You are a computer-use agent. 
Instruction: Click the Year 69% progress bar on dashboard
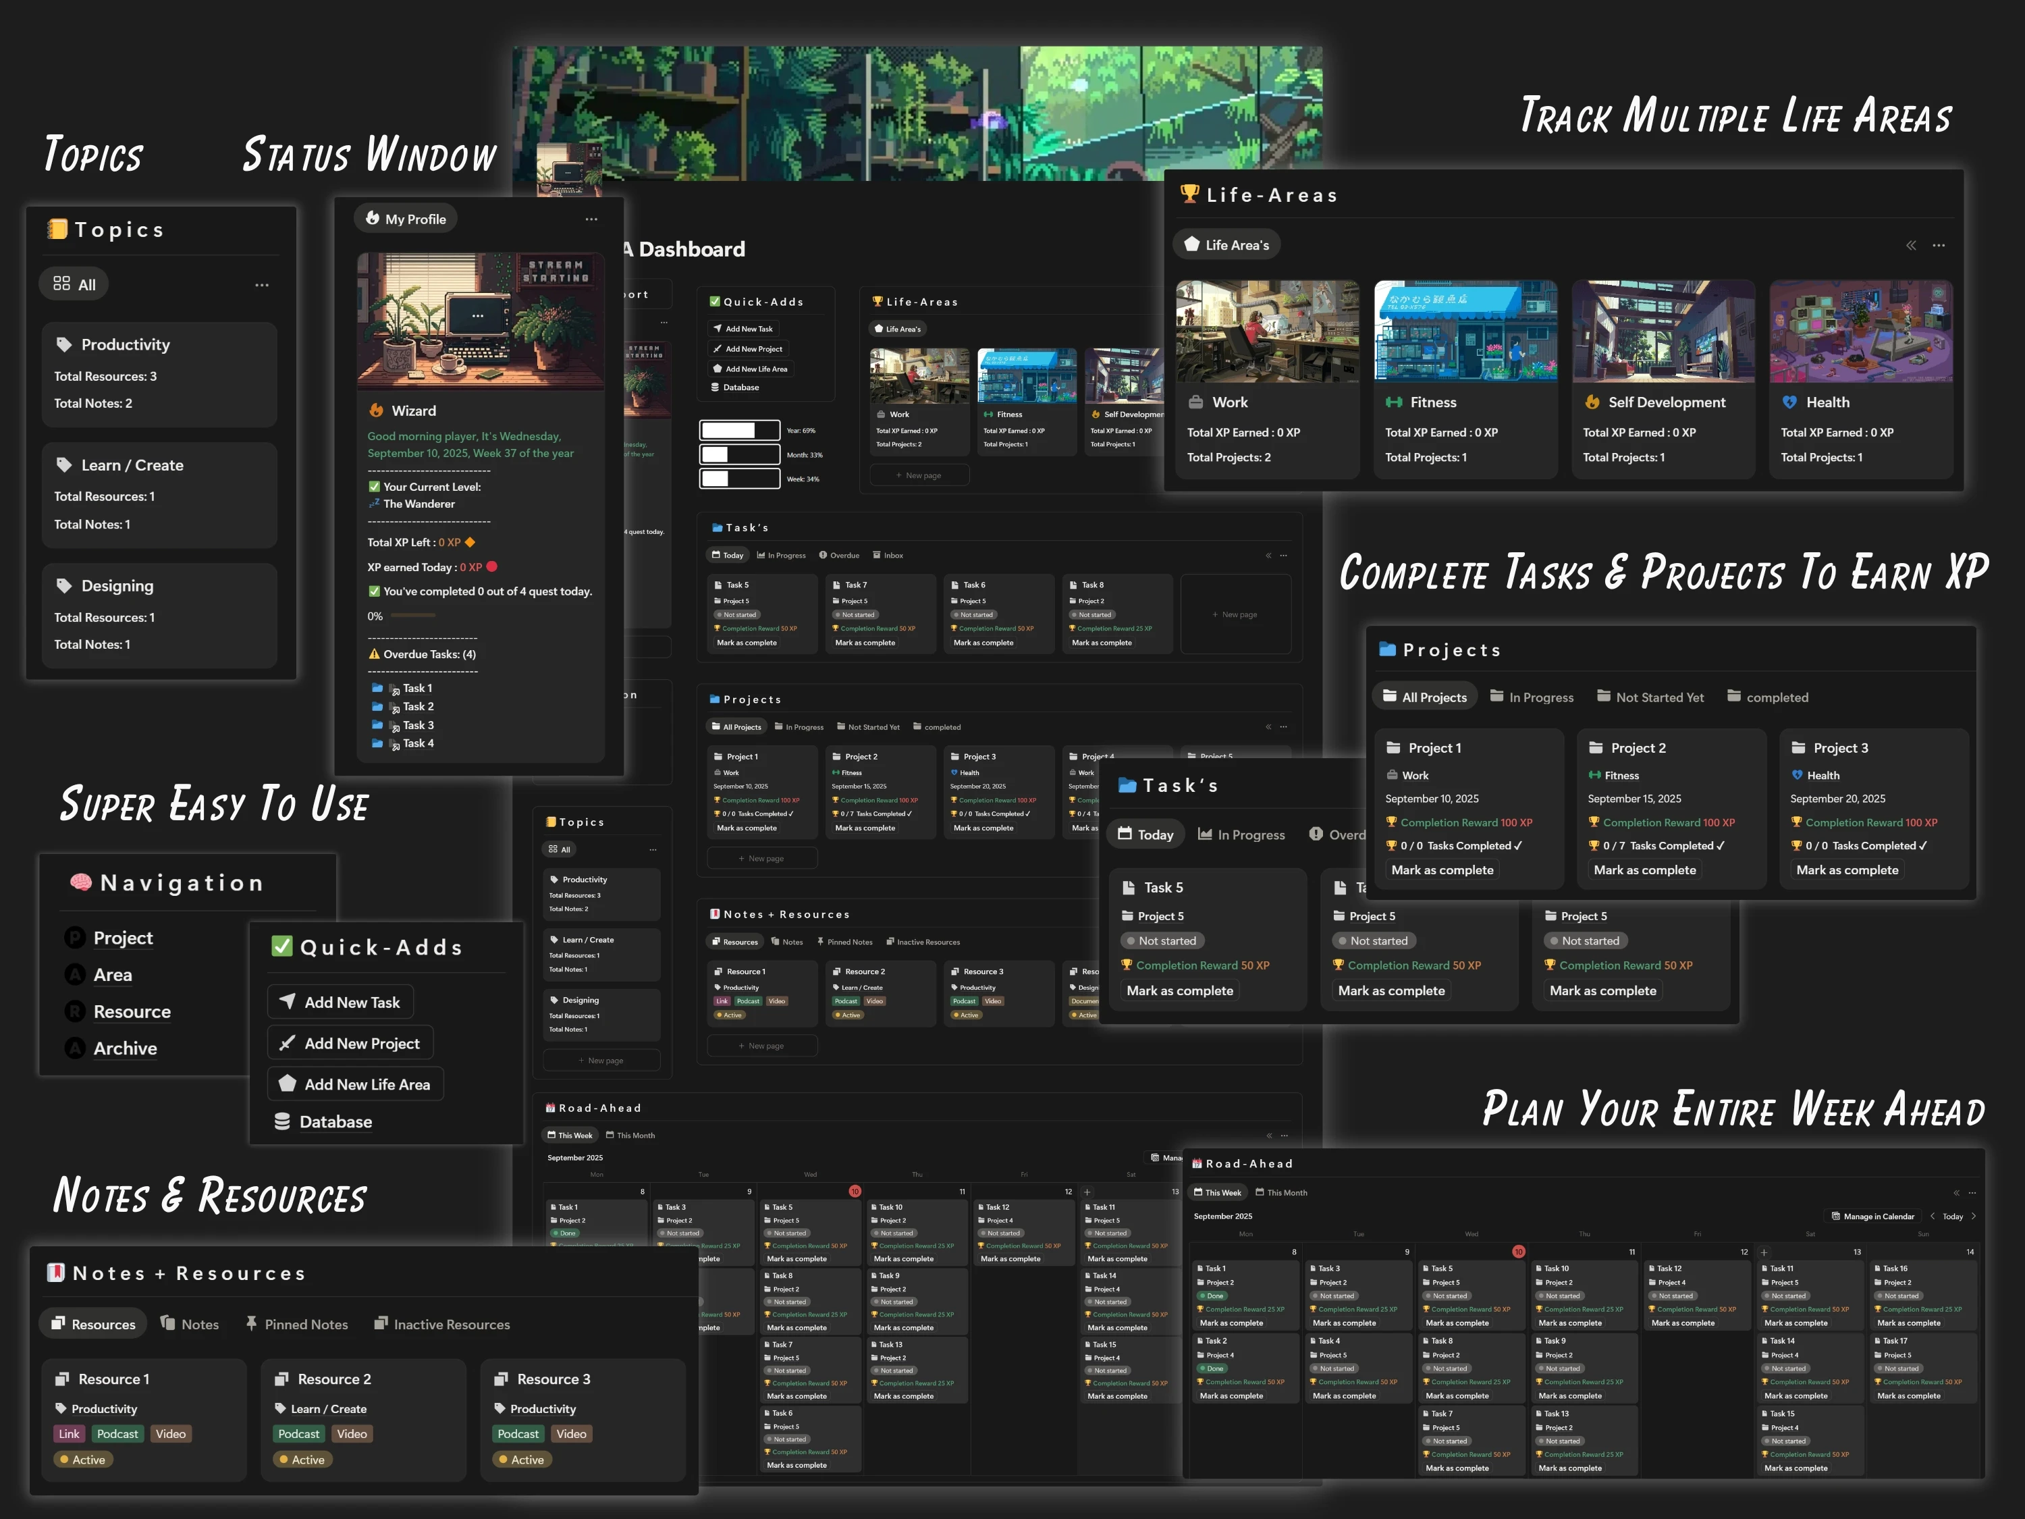point(740,430)
